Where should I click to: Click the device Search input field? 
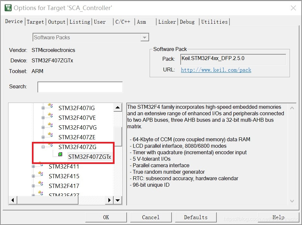[x=80, y=87]
